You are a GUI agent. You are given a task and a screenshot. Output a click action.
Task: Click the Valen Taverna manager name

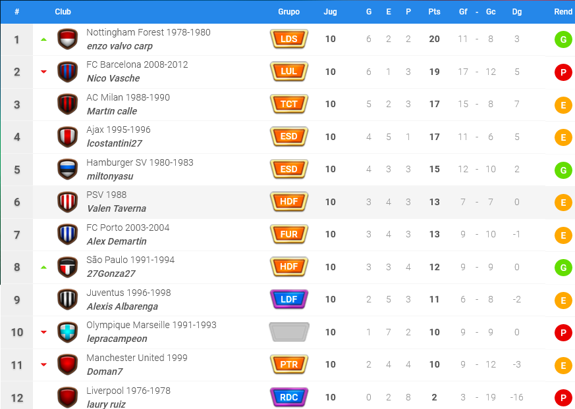(117, 208)
